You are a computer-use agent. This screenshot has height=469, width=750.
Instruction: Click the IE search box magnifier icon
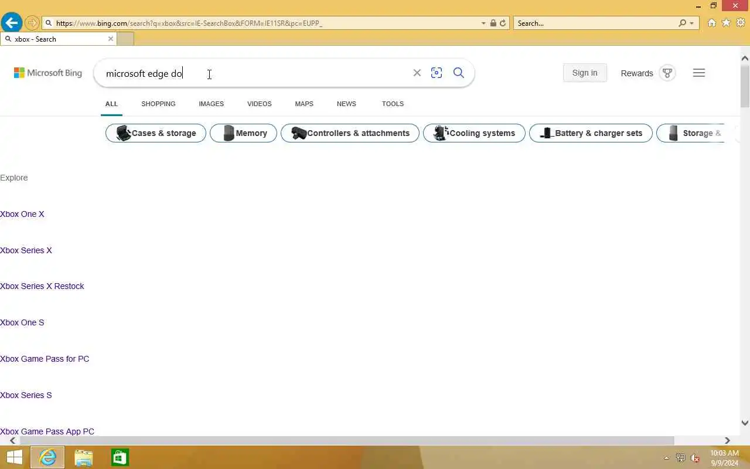(x=682, y=23)
